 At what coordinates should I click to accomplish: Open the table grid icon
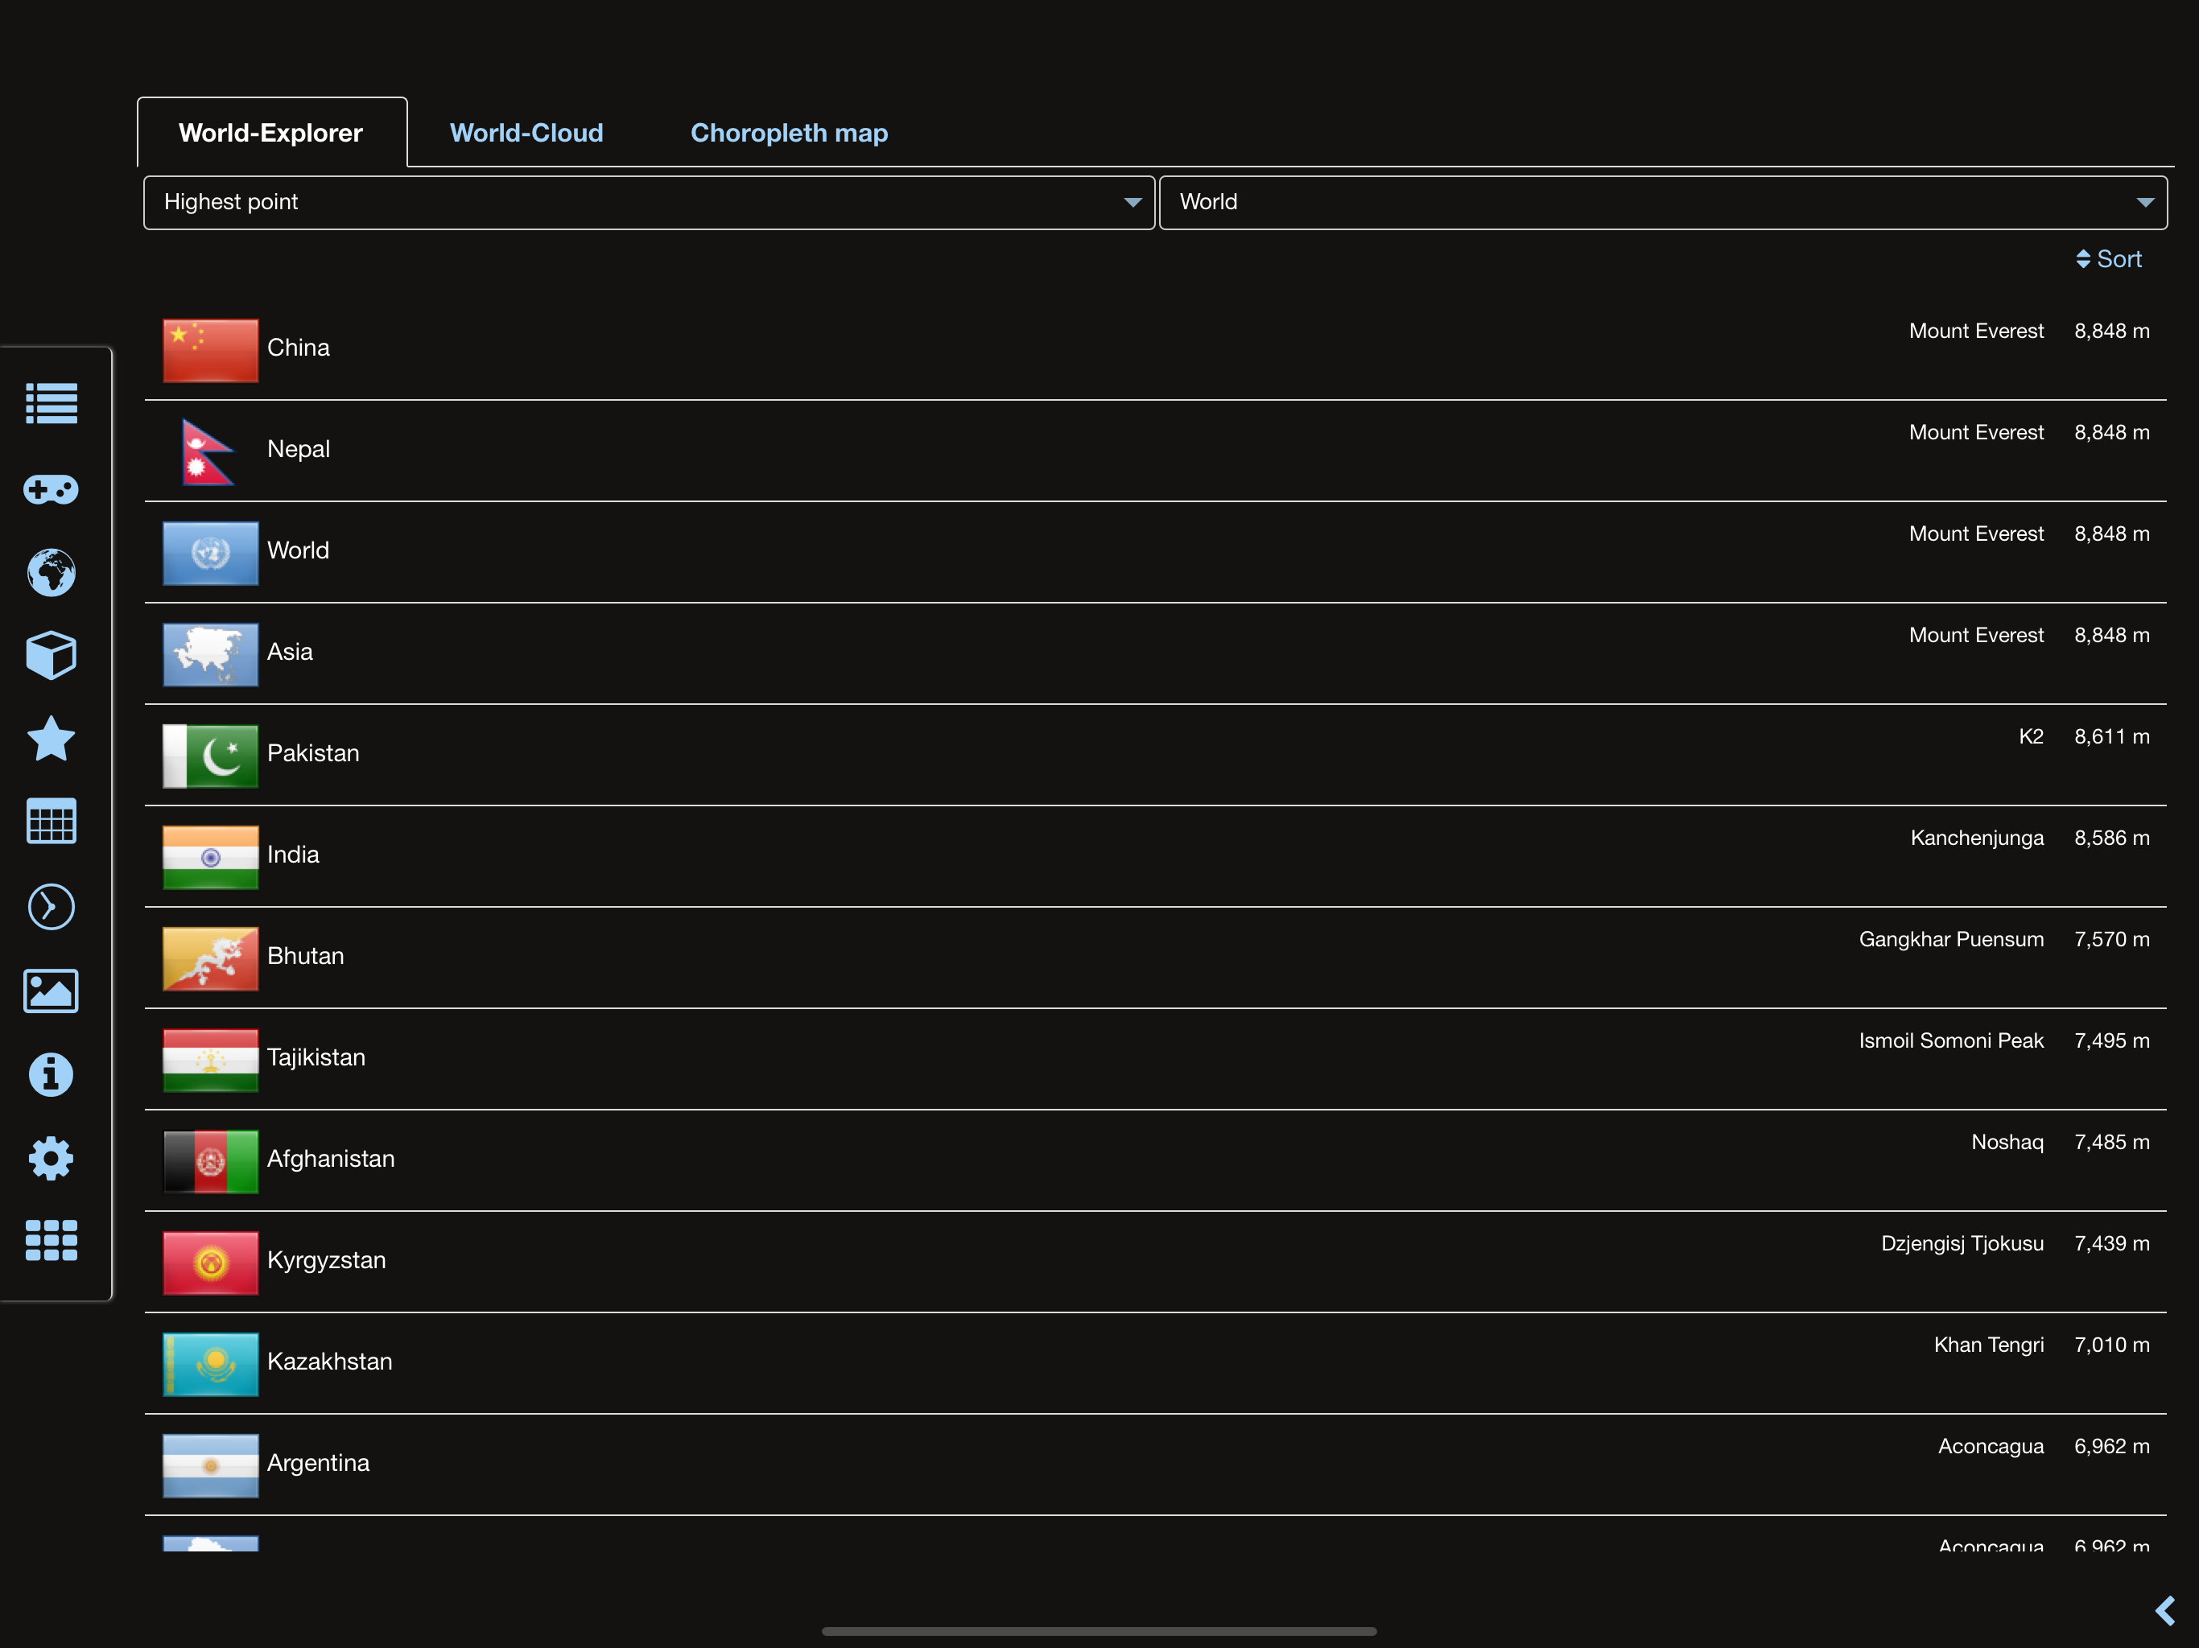(x=51, y=822)
